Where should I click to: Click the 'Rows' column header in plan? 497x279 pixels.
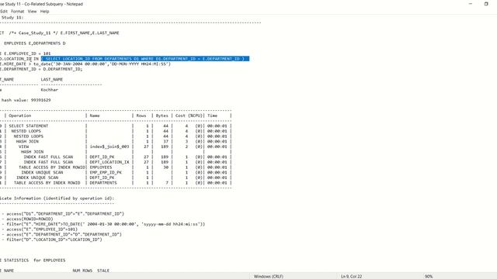(x=141, y=115)
